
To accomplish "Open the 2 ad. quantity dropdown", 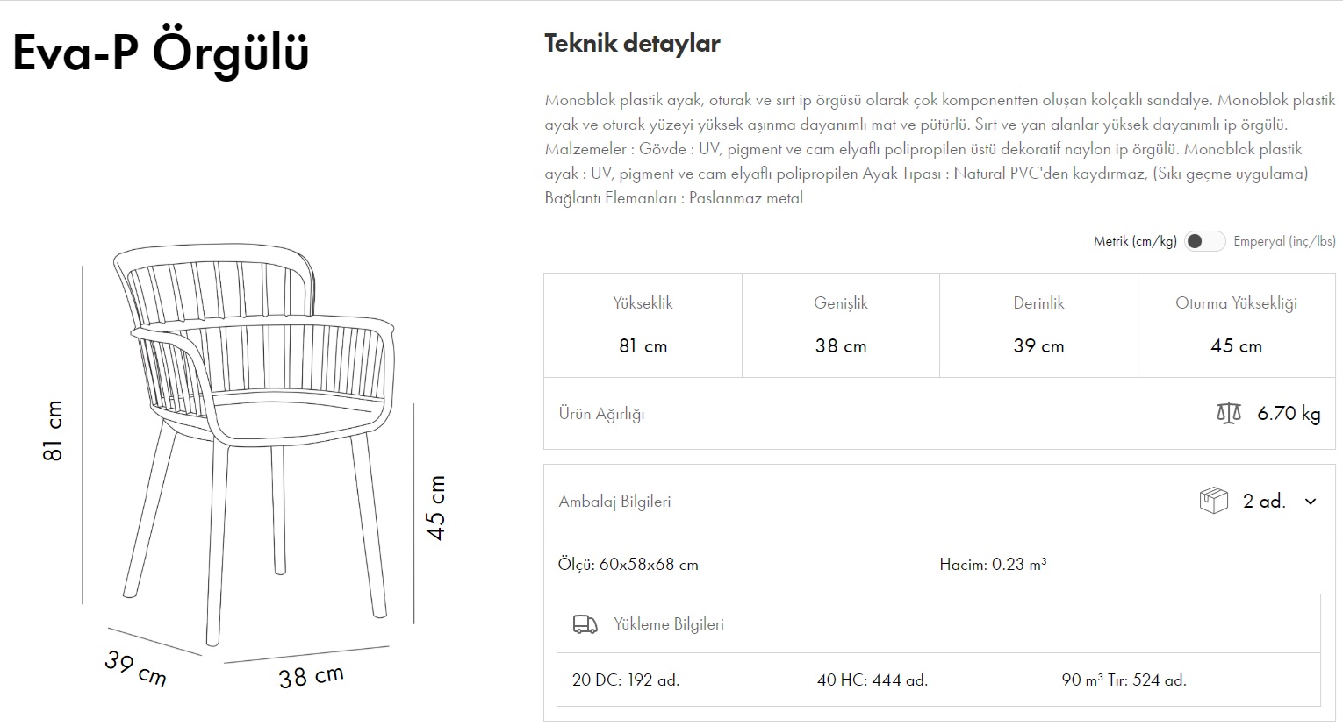I will (1264, 502).
